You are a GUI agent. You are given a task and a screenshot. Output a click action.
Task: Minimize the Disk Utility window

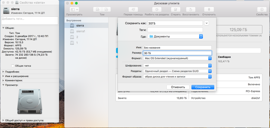point(72,3)
